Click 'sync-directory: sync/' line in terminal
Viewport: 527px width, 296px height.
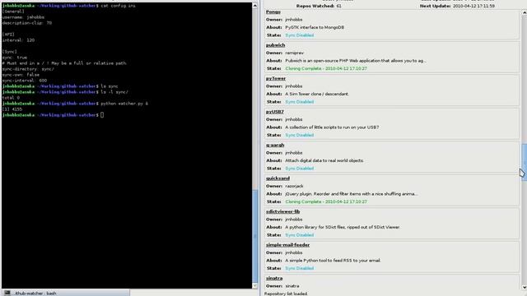pyautogui.click(x=28, y=69)
